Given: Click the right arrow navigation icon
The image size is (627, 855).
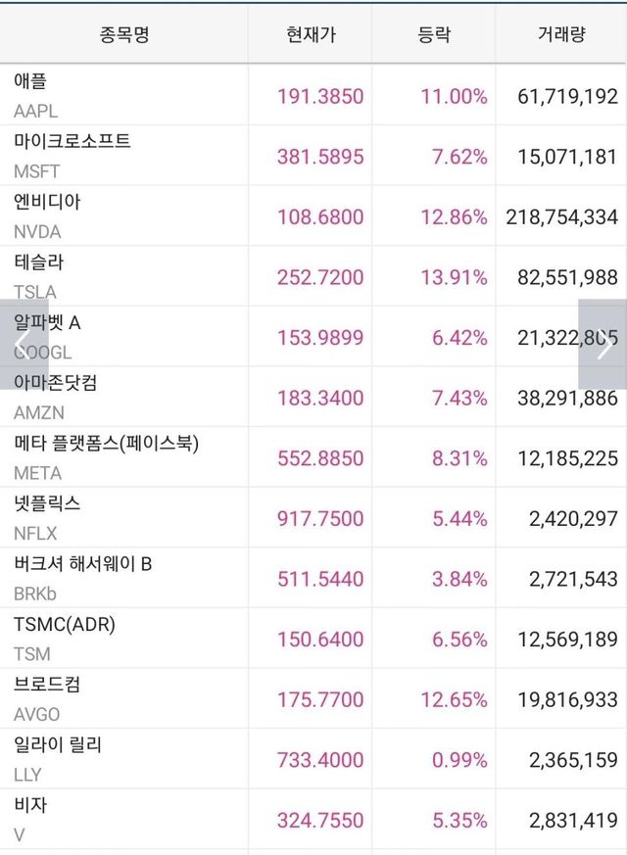Looking at the screenshot, I should pos(603,345).
